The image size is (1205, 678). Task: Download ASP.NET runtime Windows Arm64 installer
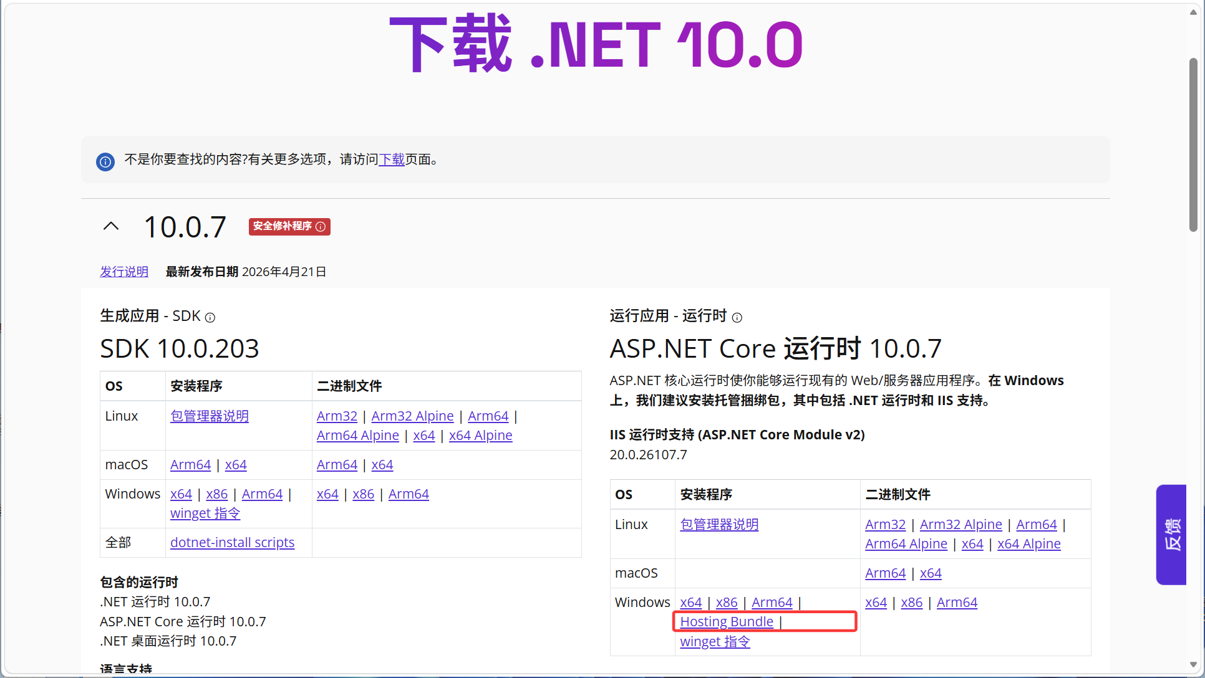coord(772,602)
